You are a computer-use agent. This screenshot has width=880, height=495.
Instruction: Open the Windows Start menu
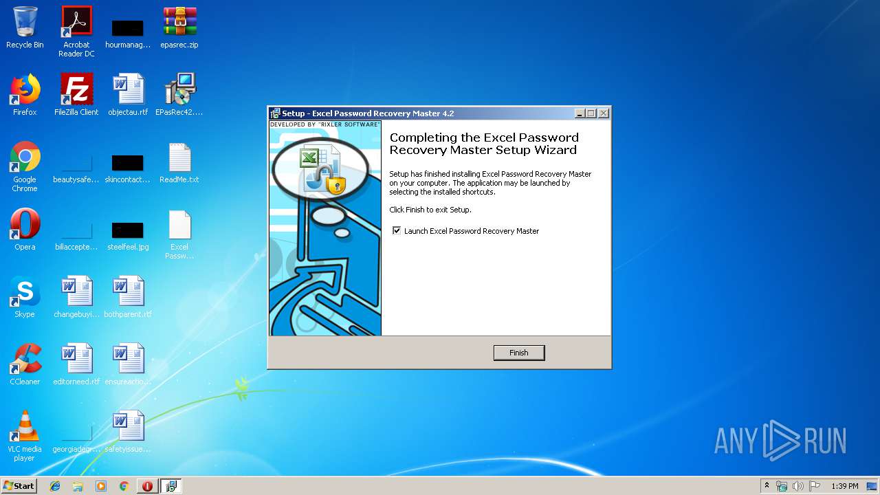point(19,486)
